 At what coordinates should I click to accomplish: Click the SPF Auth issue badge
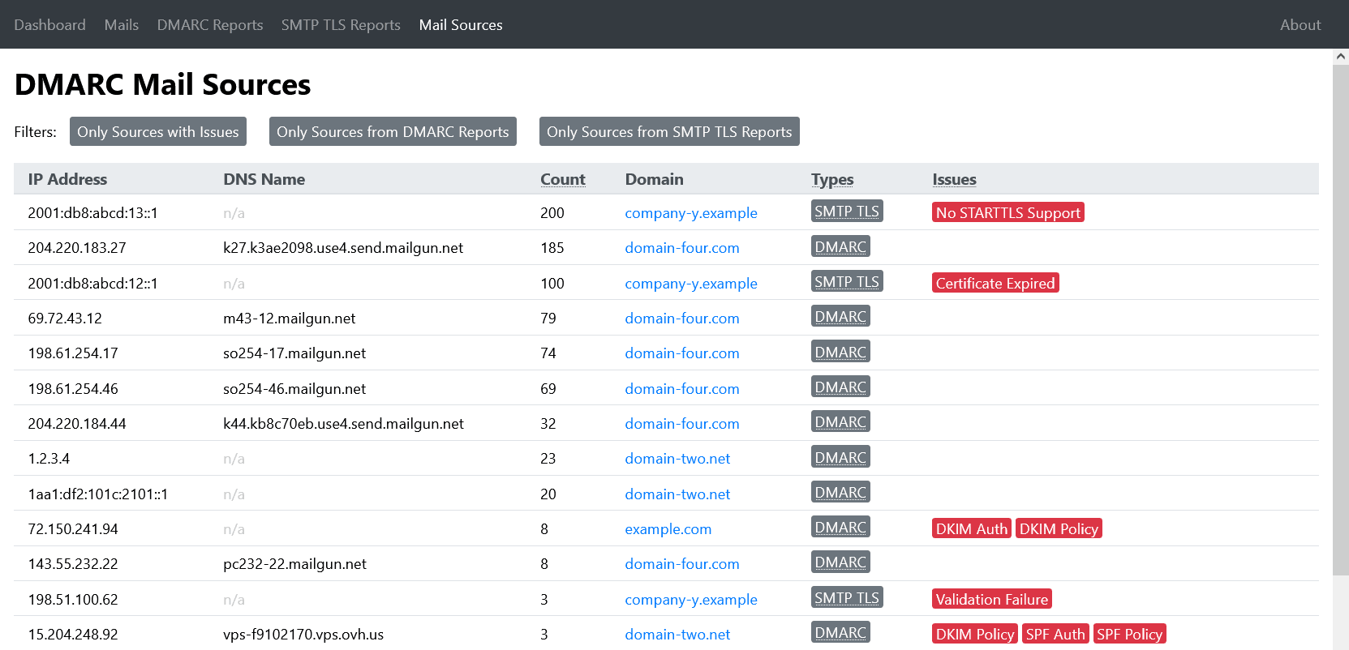pos(1055,635)
